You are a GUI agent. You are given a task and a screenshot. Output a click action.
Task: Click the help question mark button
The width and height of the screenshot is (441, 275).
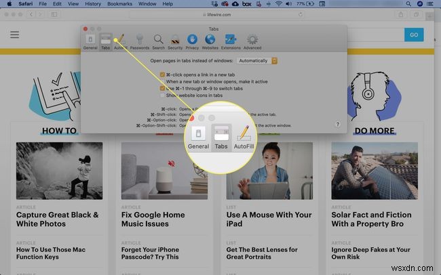click(x=338, y=125)
